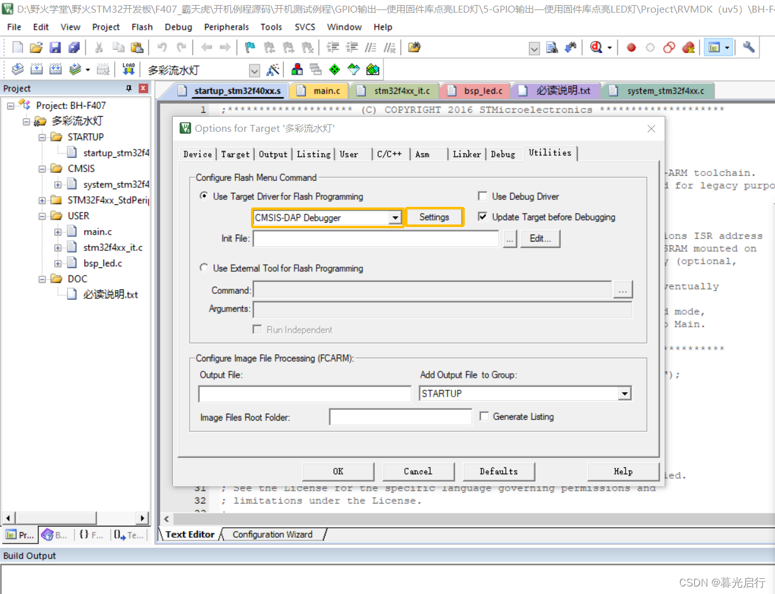The height and width of the screenshot is (594, 775).
Task: Click the Batch Build stacked-layers icon
Action: tap(76, 69)
